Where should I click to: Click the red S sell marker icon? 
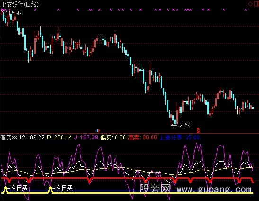[x=198, y=130]
